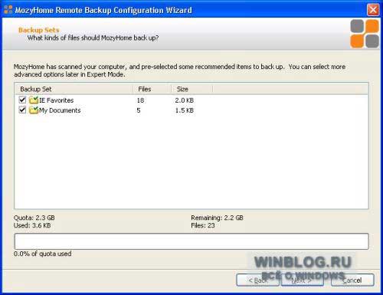Click the Quota: 2.3 GB label

click(34, 218)
